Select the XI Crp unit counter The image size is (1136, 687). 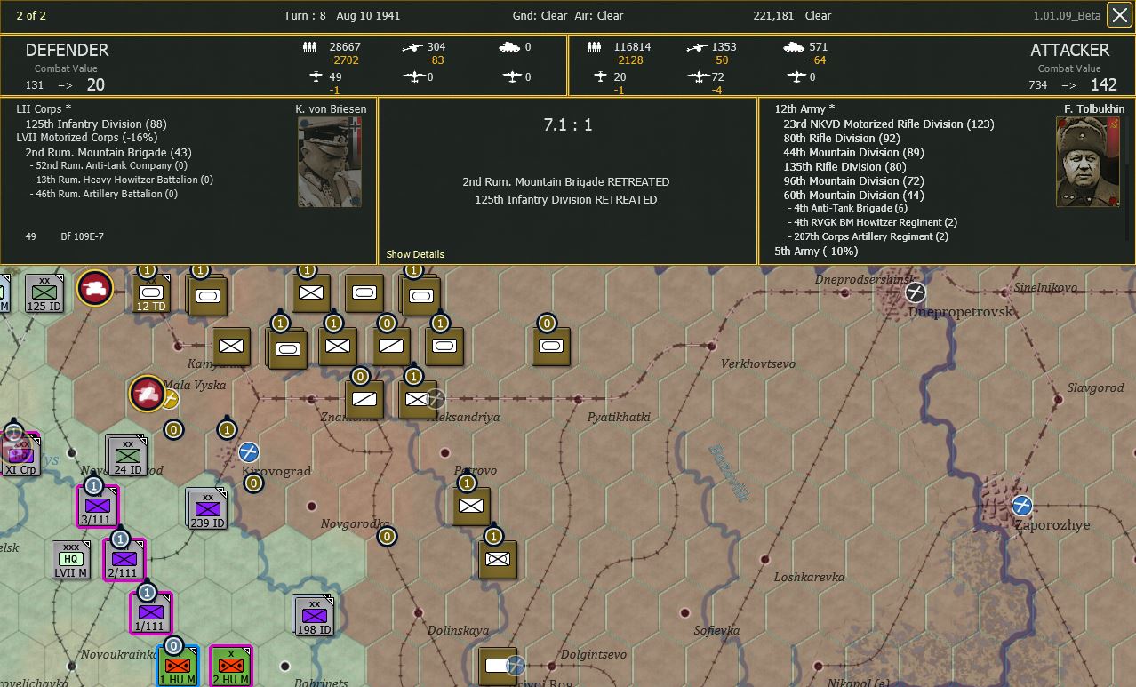pos(20,455)
